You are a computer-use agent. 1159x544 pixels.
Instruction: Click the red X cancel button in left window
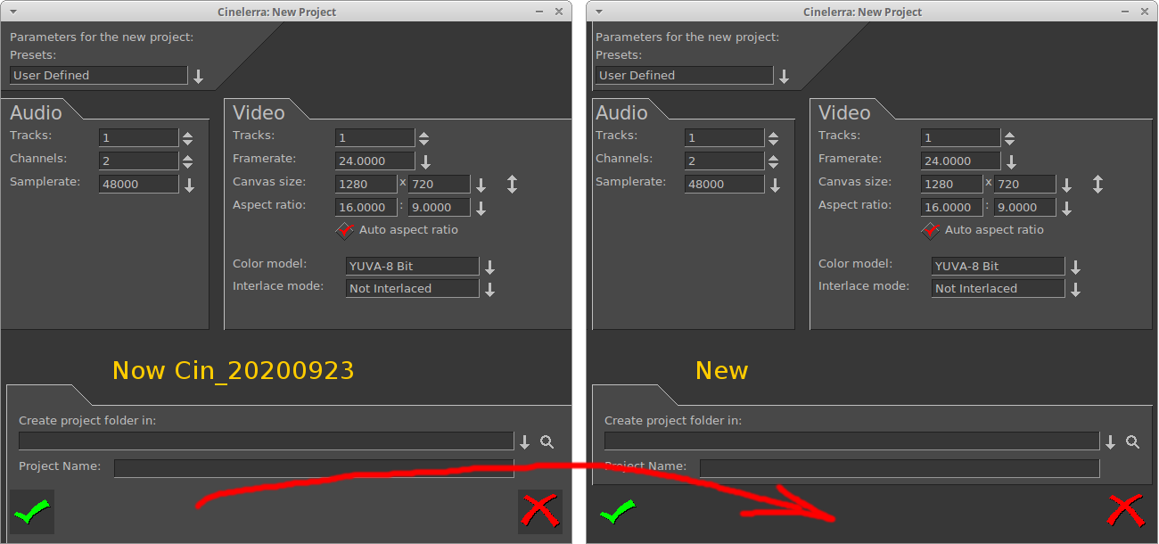[x=539, y=511]
